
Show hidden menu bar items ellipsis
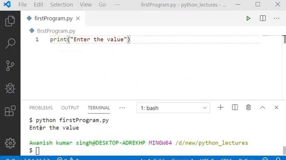tap(117, 5)
